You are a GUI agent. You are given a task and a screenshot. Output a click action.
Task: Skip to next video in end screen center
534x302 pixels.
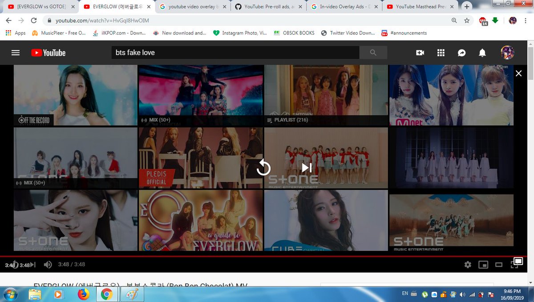click(x=306, y=167)
